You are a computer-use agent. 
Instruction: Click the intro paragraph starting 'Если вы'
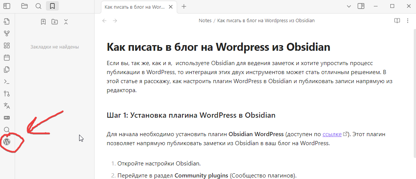pyautogui.click(x=249, y=77)
